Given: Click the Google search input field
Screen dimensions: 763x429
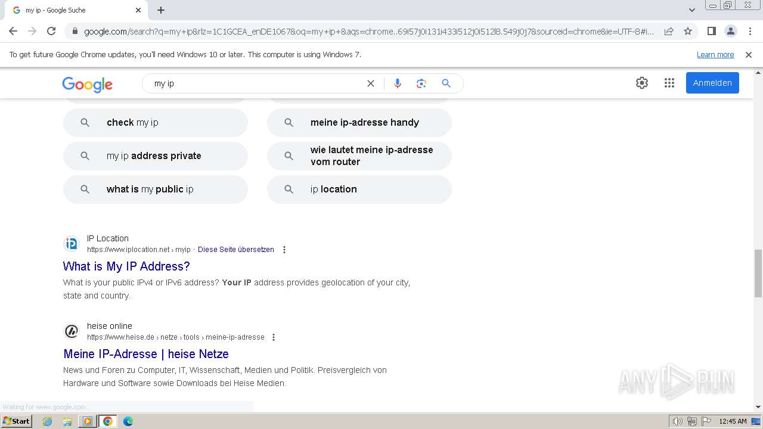Looking at the screenshot, I should (256, 83).
